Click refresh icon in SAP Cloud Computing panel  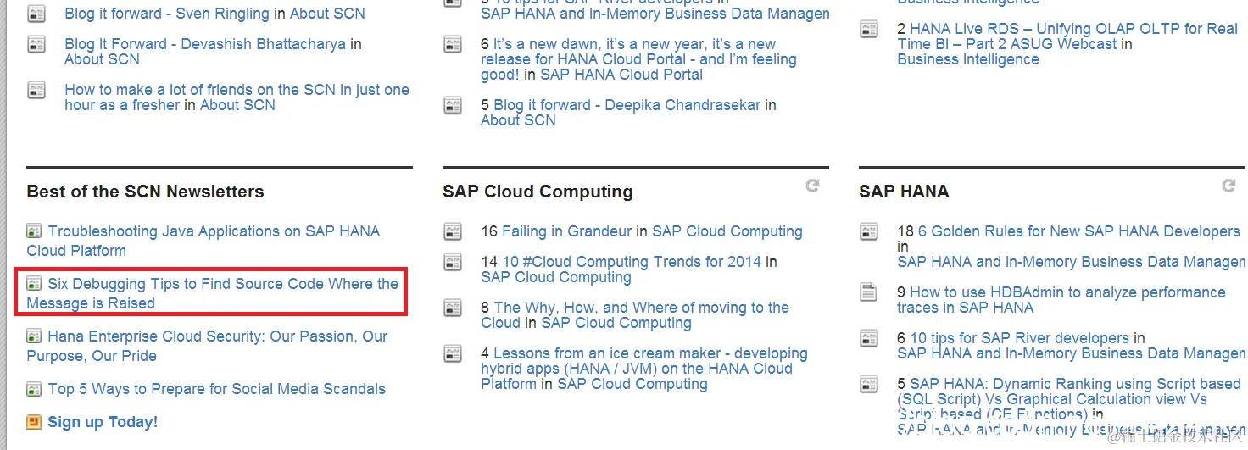(812, 186)
